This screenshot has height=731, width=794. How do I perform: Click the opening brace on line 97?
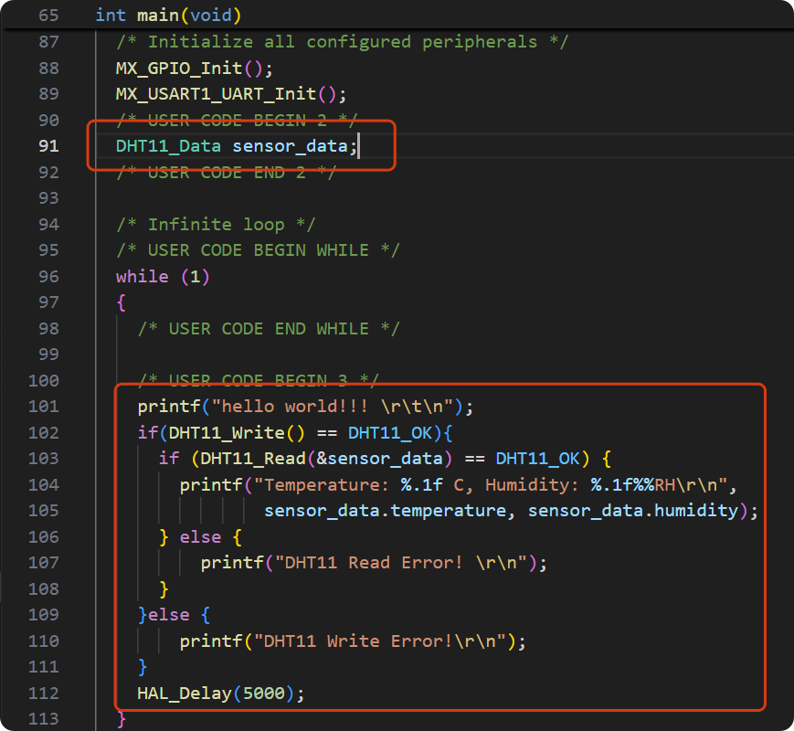(x=121, y=303)
